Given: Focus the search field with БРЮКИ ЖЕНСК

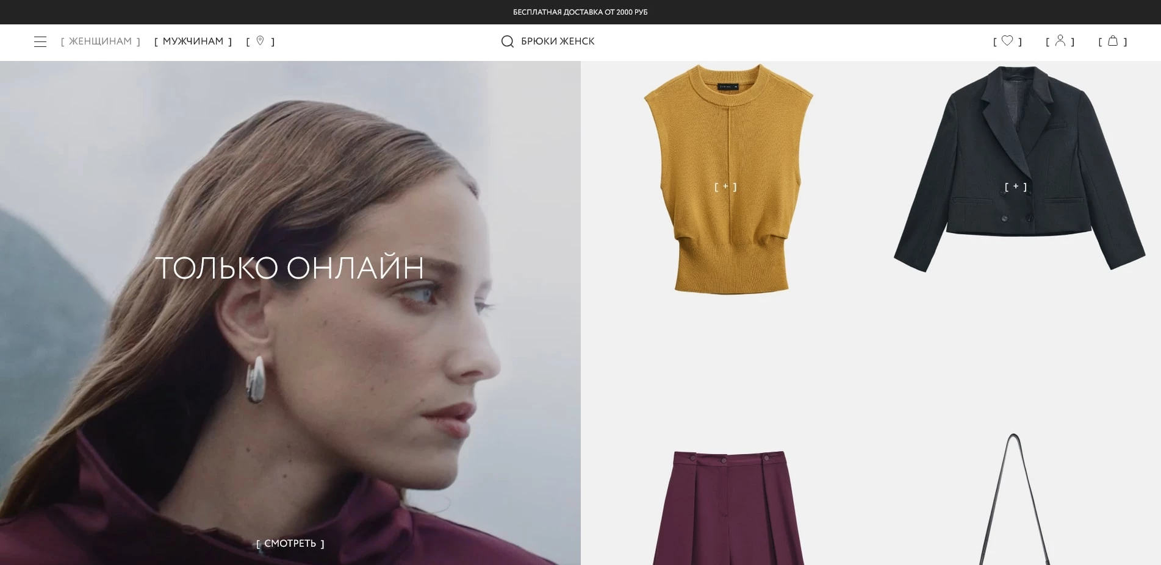Looking at the screenshot, I should (x=558, y=41).
